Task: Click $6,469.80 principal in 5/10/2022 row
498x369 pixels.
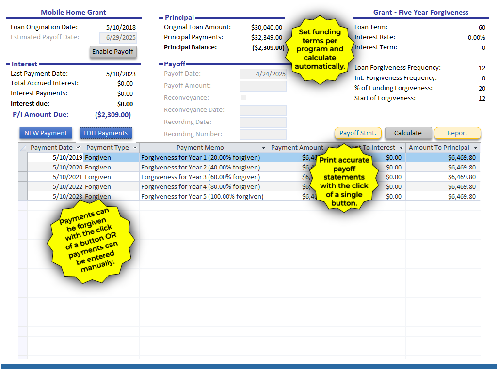Action: (x=443, y=186)
